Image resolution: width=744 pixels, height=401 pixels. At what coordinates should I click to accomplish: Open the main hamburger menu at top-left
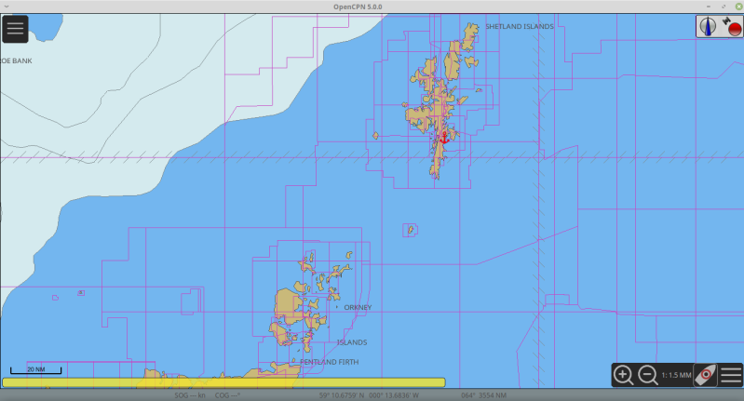[15, 28]
